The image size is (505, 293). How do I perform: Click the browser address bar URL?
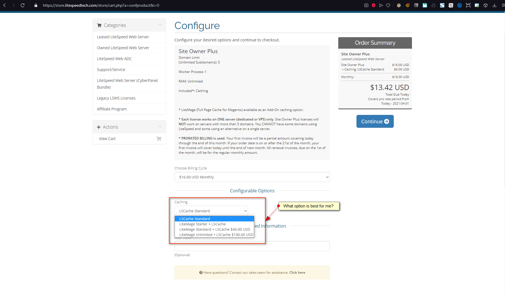(x=101, y=5)
